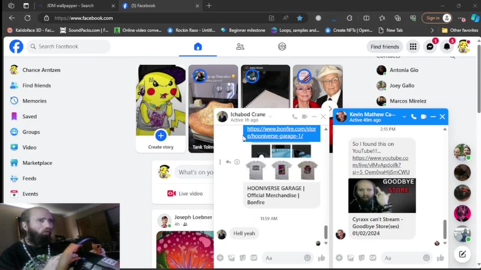Choose a GIF in Ichabod chat
481x270 pixels.
coord(254,258)
